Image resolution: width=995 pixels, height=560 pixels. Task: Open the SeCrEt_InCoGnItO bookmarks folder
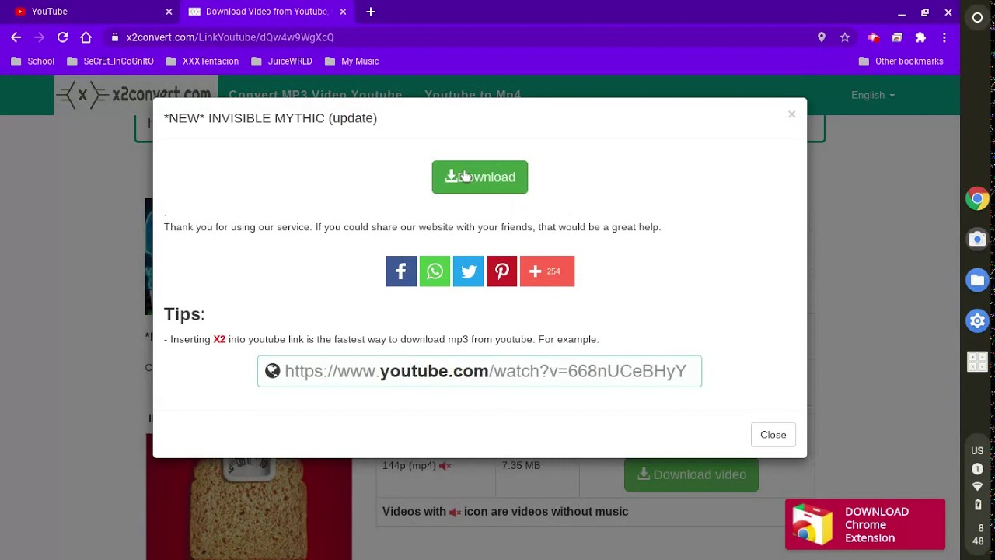coord(110,61)
